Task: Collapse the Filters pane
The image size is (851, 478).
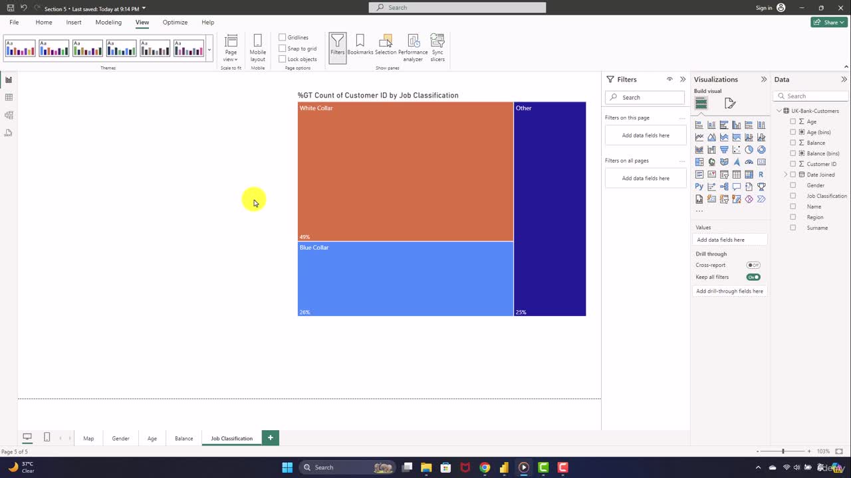Action: pos(682,80)
